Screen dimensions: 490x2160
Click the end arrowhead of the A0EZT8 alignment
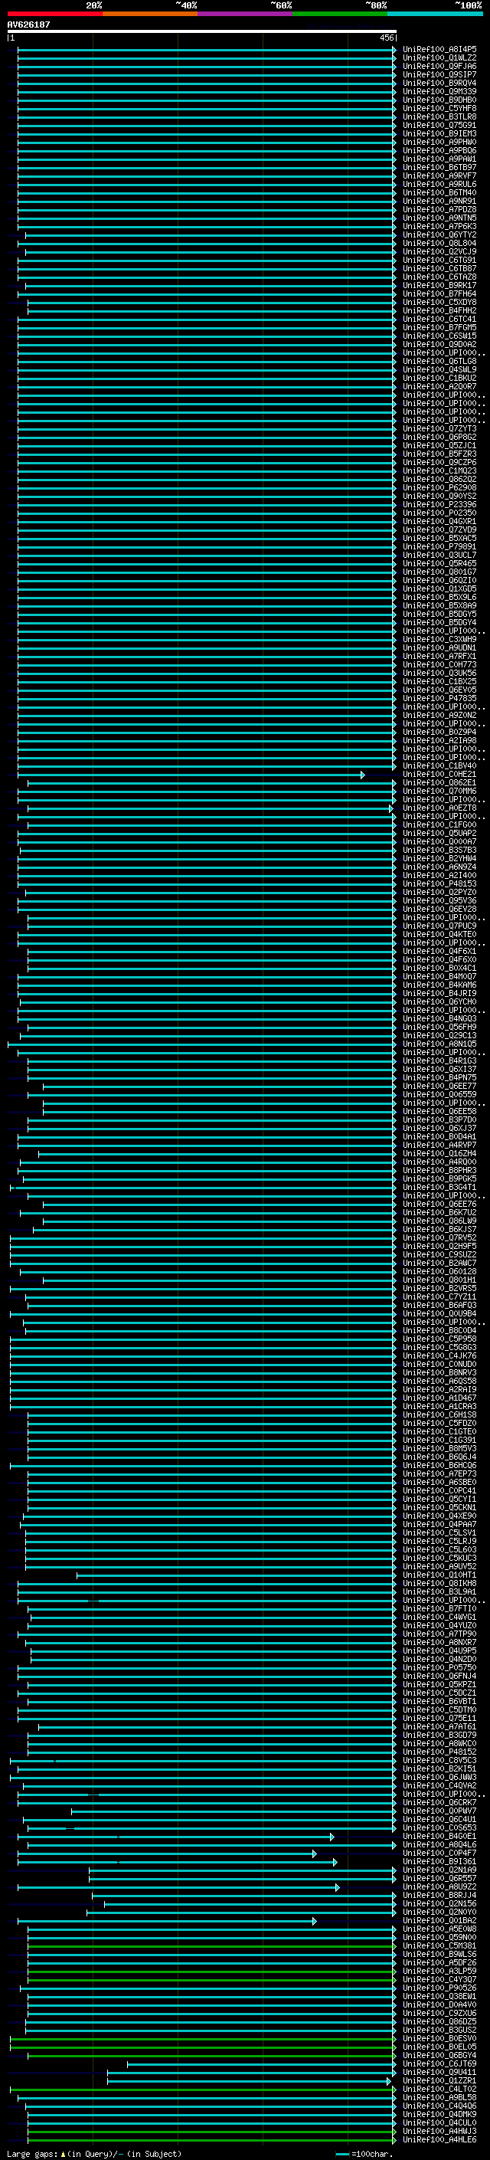(391, 808)
